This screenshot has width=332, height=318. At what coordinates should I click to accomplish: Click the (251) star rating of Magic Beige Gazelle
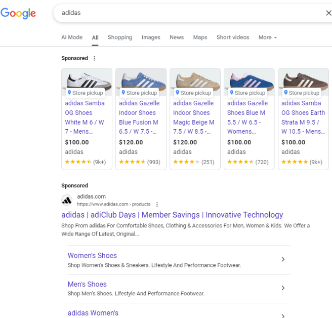point(194,162)
